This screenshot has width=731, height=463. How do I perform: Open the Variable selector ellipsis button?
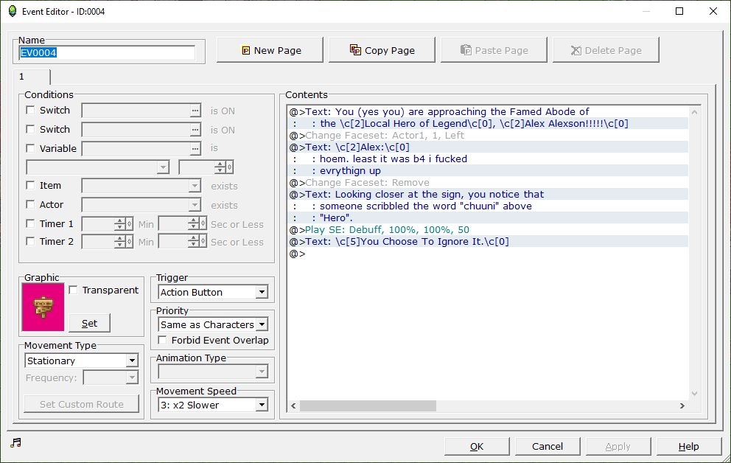pos(195,149)
